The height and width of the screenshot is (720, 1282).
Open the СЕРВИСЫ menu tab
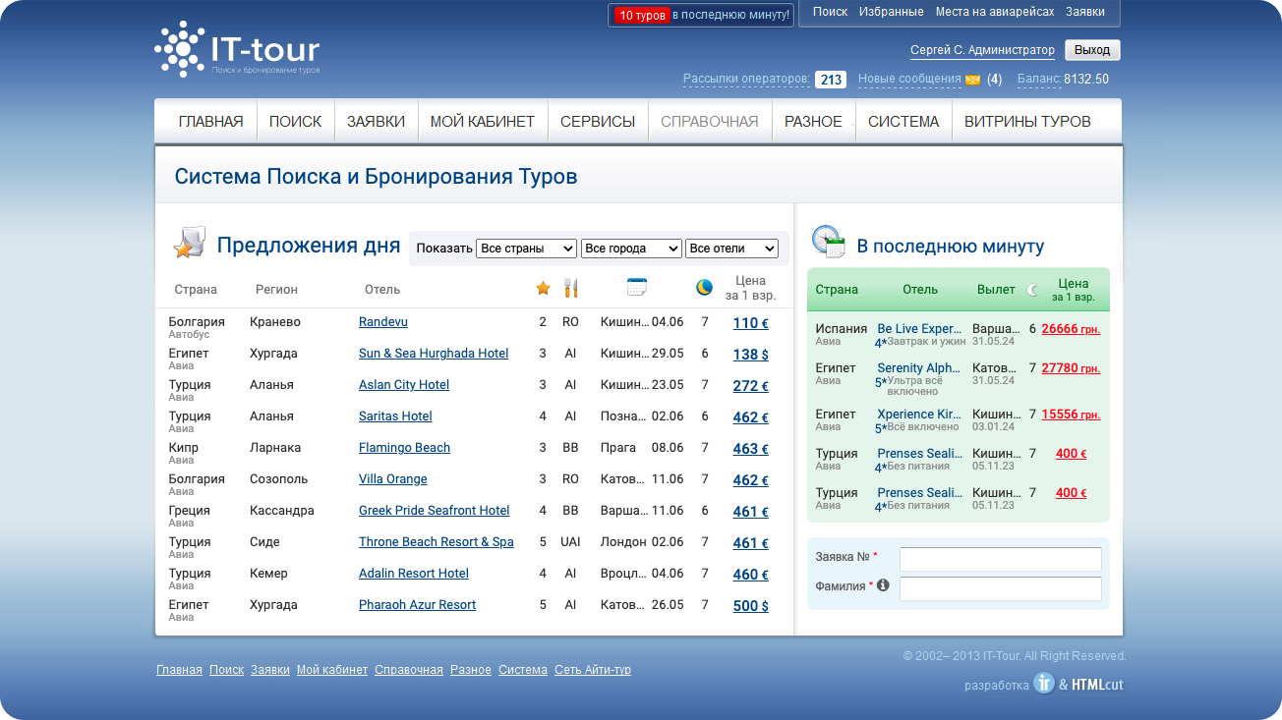pyautogui.click(x=598, y=122)
